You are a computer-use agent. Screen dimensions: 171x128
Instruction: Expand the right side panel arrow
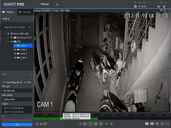click(x=170, y=61)
